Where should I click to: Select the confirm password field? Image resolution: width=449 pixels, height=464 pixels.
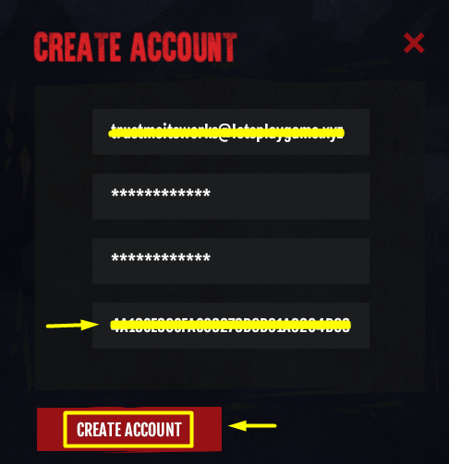pyautogui.click(x=231, y=261)
